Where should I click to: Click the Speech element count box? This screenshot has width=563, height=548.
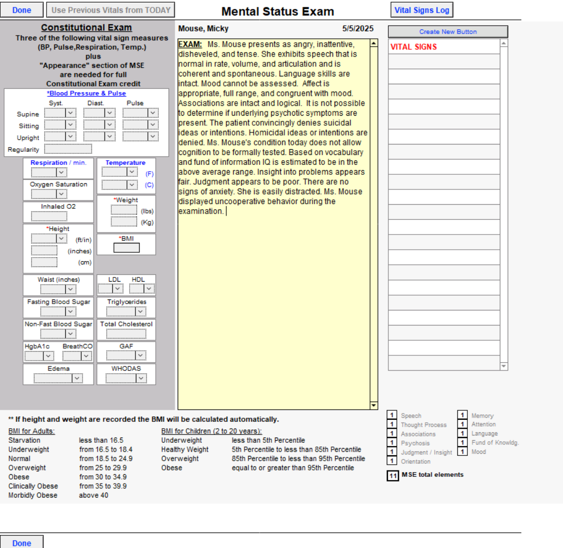click(x=392, y=416)
